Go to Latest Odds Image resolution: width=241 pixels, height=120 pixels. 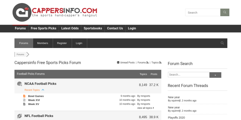(70, 28)
